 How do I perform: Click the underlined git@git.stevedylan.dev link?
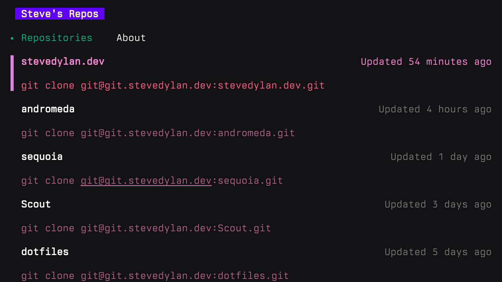click(x=146, y=180)
